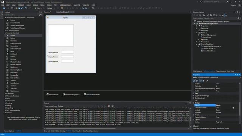Toggle Word Wrap in the Output panel
Screen dimensions: 242x136
pos(113,106)
